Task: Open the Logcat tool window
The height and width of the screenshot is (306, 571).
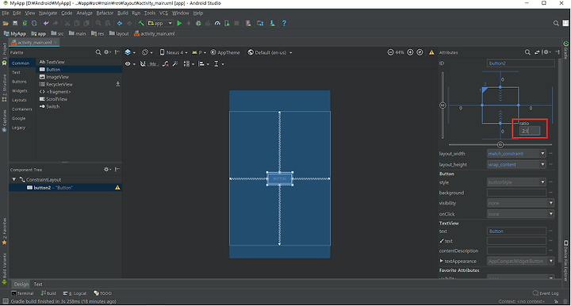Action: point(75,293)
